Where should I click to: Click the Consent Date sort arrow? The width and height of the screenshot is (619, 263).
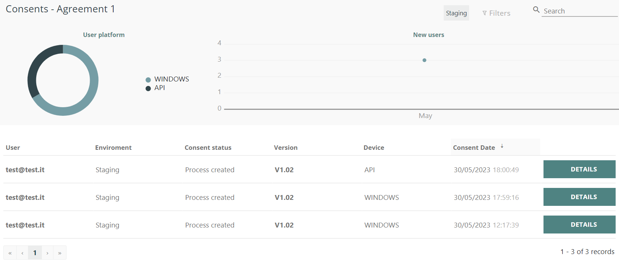[502, 146]
